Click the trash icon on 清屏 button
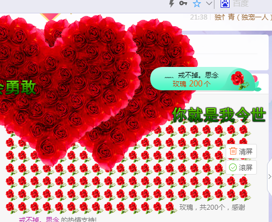This screenshot has width=272, height=222. click(x=233, y=151)
